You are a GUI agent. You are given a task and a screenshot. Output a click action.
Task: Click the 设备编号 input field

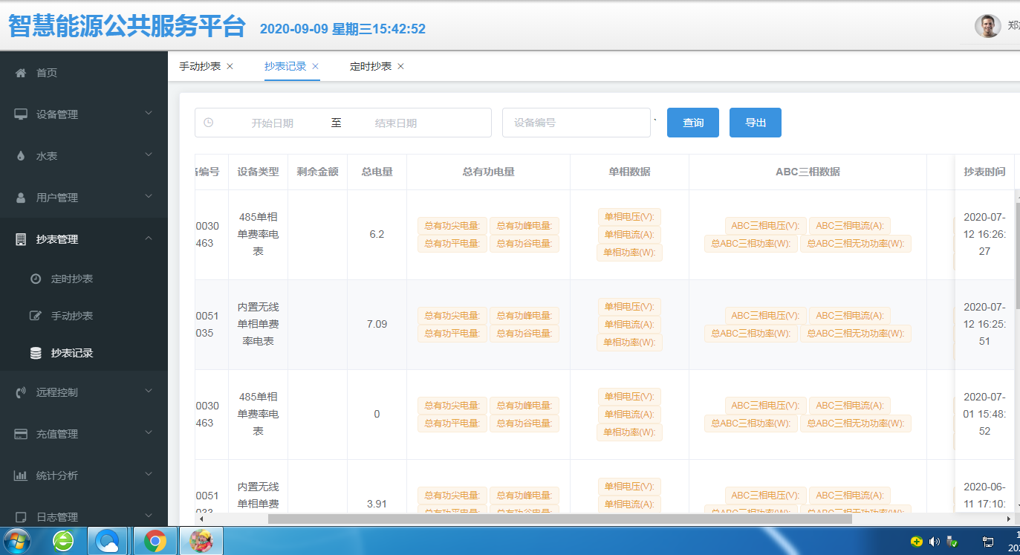576,123
